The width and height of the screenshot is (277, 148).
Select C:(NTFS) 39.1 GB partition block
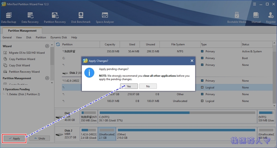(x=177, y=117)
